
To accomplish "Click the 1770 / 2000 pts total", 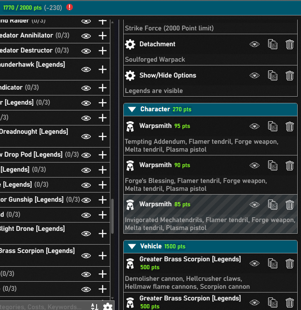I will click(x=22, y=7).
